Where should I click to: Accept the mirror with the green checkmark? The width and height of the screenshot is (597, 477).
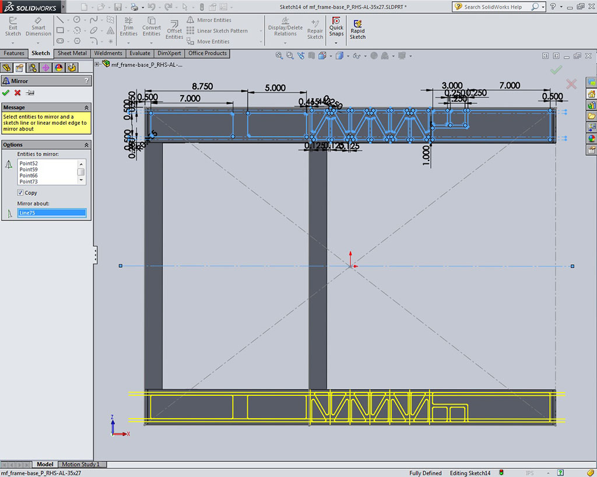click(x=6, y=93)
